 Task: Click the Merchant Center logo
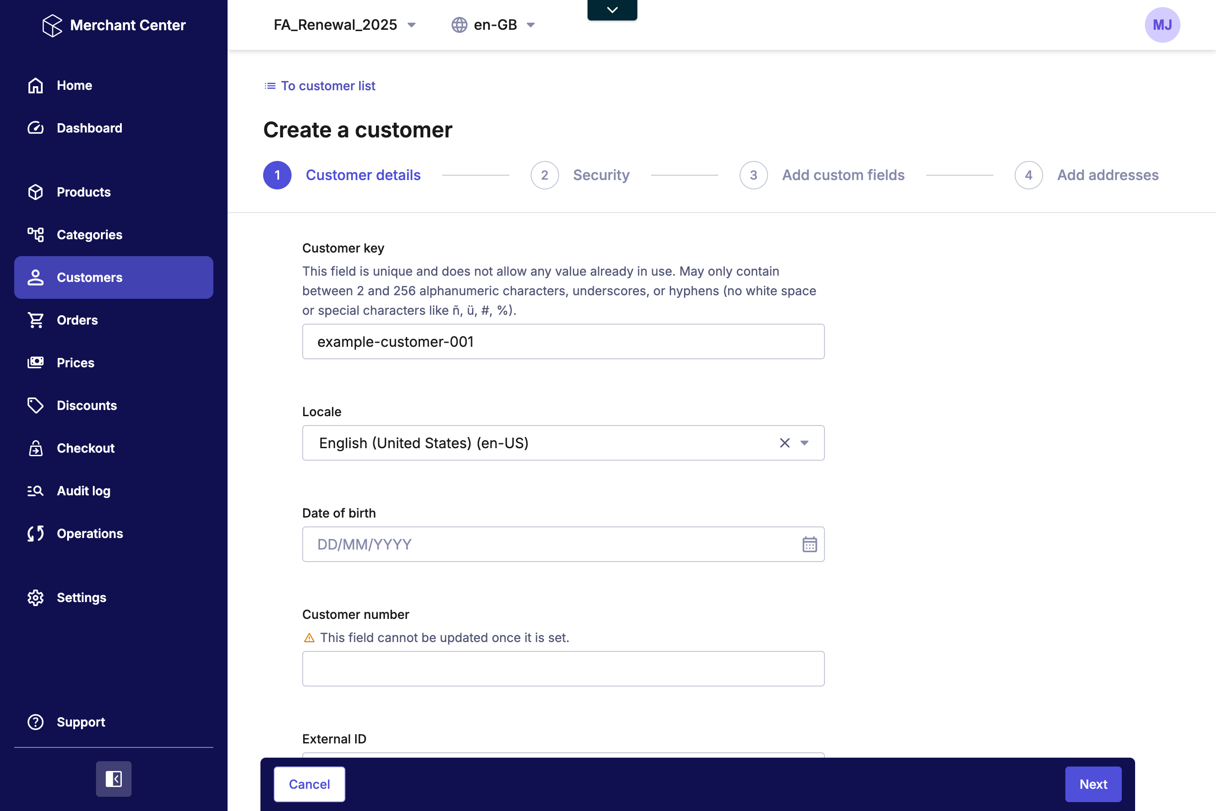[x=52, y=25]
